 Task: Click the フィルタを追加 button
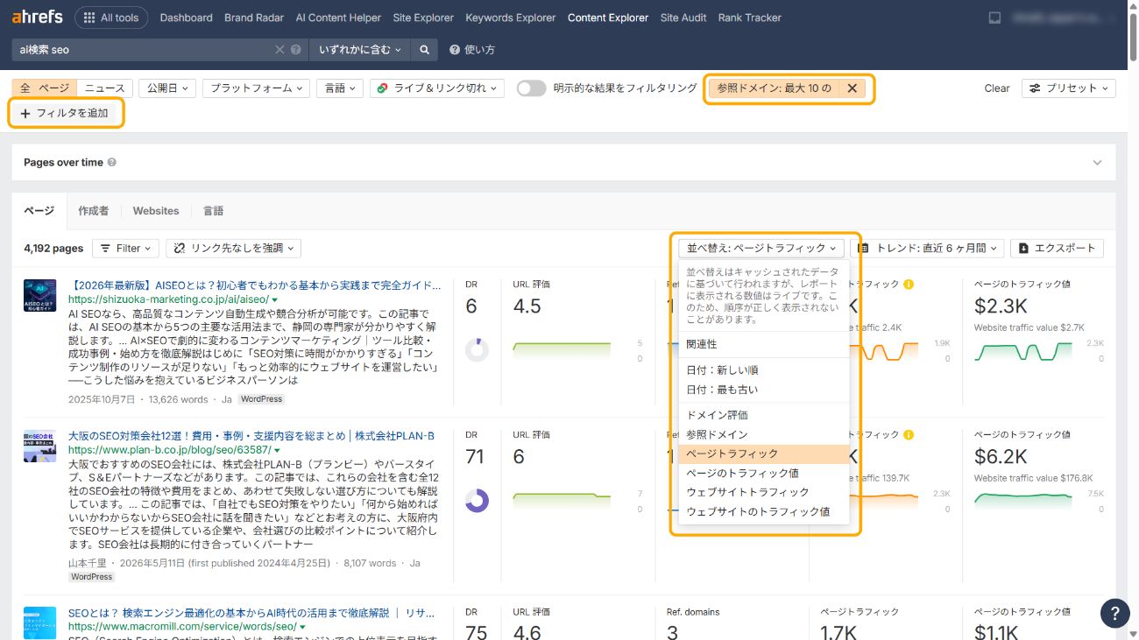click(x=65, y=114)
